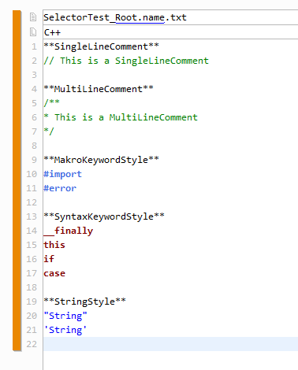Image resolution: width=298 pixels, height=370 pixels.
Task: Click line number 4 in the gutter
Action: [x=34, y=89]
